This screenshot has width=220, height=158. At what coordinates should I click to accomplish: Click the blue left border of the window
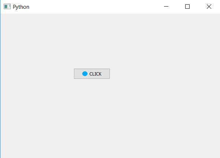pos(0,79)
